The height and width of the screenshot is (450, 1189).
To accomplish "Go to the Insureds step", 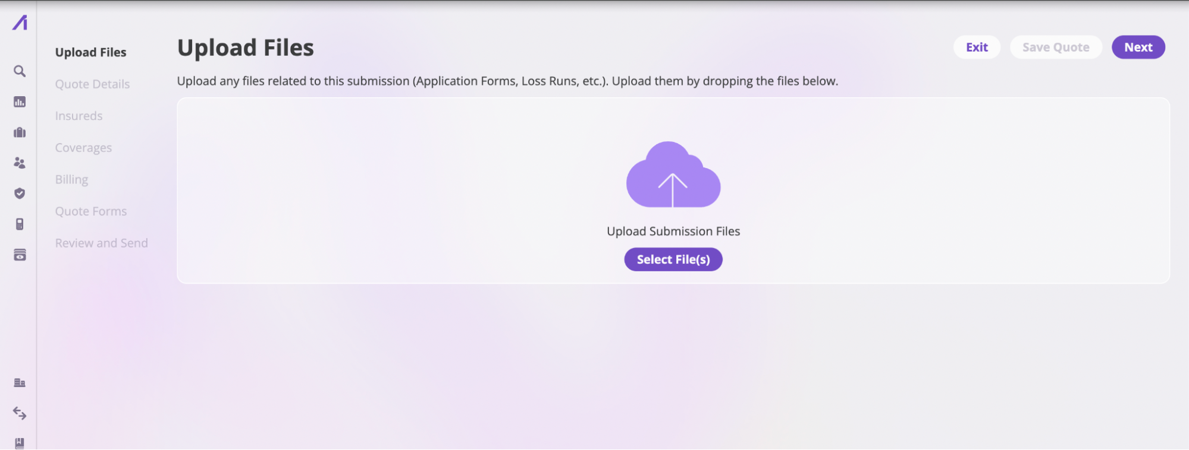I will [79, 116].
